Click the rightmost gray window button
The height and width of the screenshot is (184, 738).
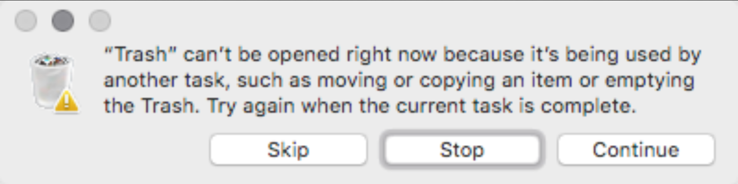pos(100,21)
